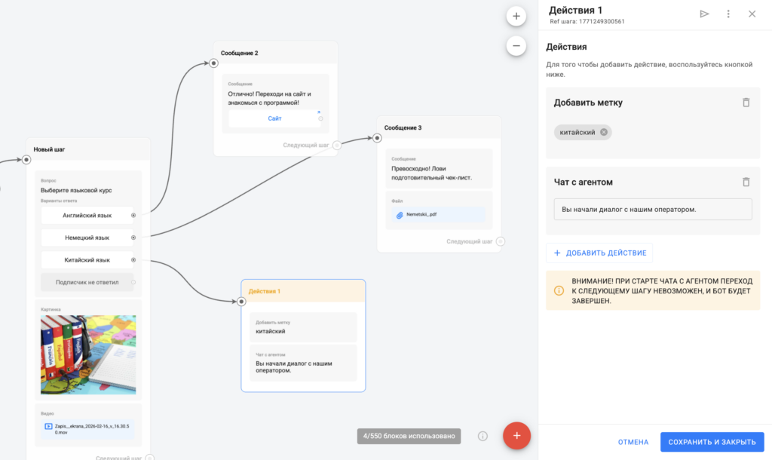
Task: Select the Английский язык answer option
Action: pos(87,216)
